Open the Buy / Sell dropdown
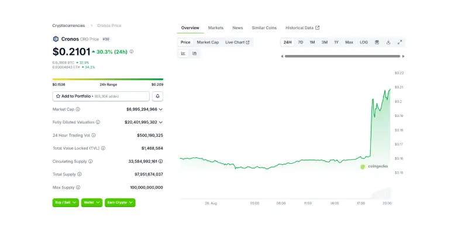The height and width of the screenshot is (227, 458). (66, 202)
